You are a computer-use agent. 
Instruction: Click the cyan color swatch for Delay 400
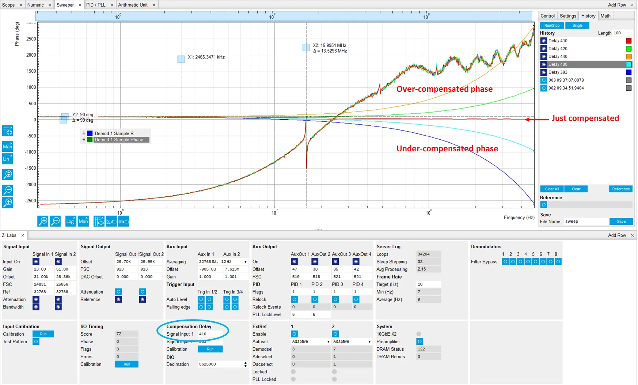628,64
